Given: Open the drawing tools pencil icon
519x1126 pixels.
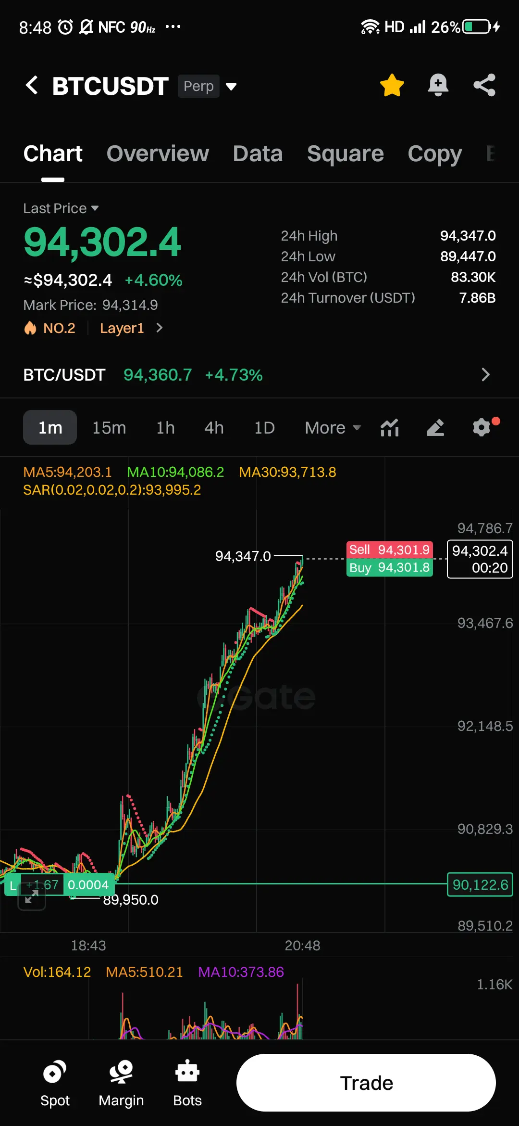Looking at the screenshot, I should (x=435, y=427).
